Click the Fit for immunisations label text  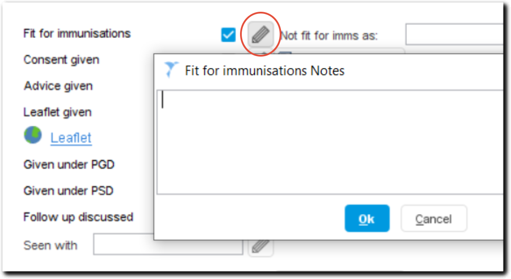77,34
